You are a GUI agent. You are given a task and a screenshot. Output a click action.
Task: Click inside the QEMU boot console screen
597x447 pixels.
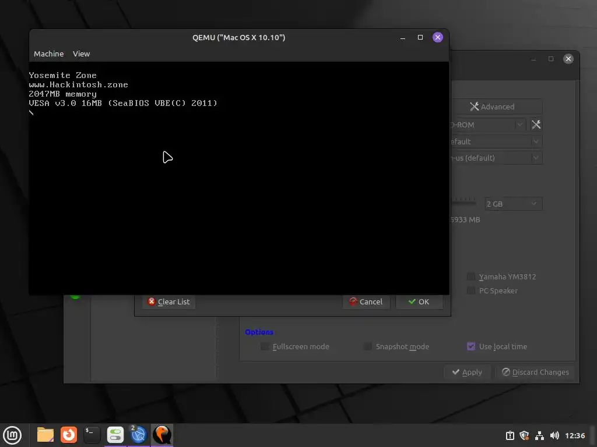click(238, 178)
